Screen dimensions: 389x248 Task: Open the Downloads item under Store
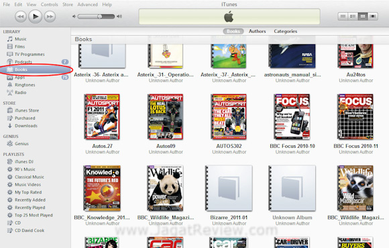25,126
